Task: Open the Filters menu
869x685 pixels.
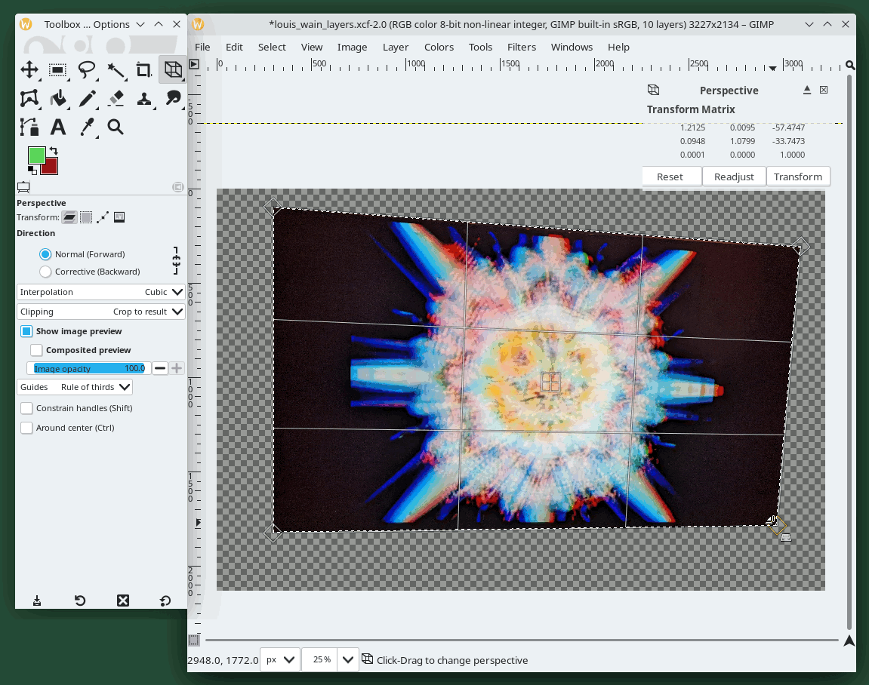Action: tap(522, 47)
